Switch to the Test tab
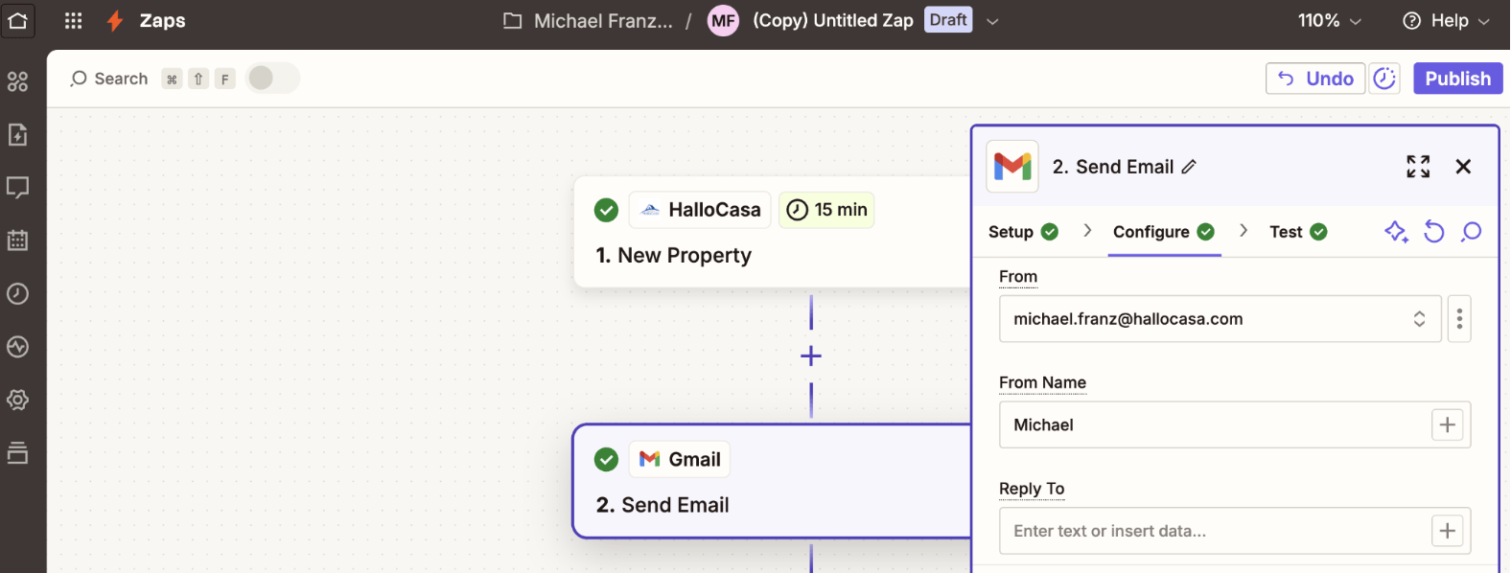Viewport: 1511px width, 573px height. click(x=1298, y=232)
